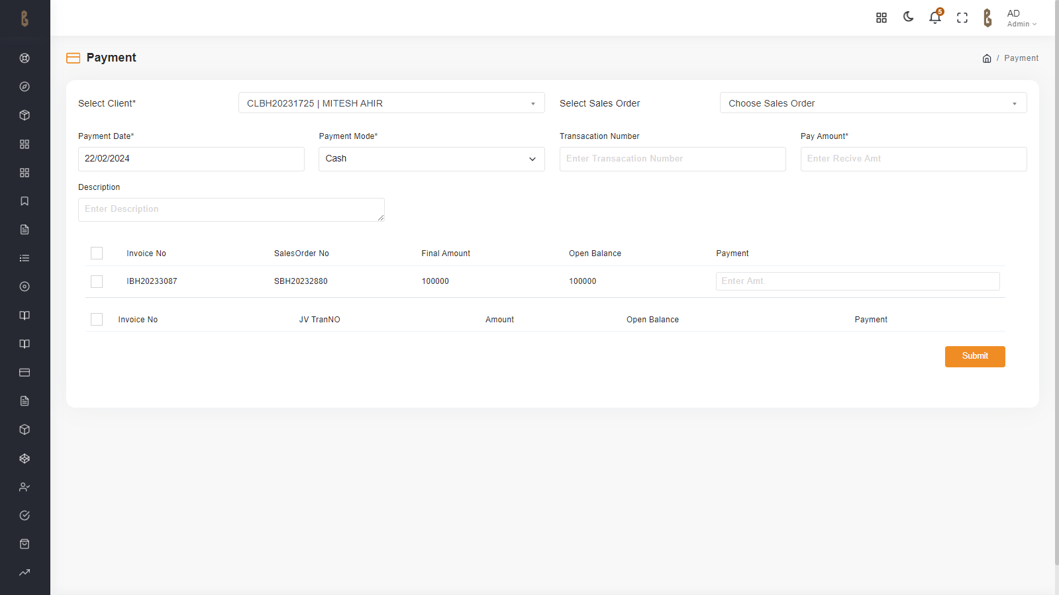1059x595 pixels.
Task: Focus the Transacation Number input field
Action: click(x=673, y=159)
